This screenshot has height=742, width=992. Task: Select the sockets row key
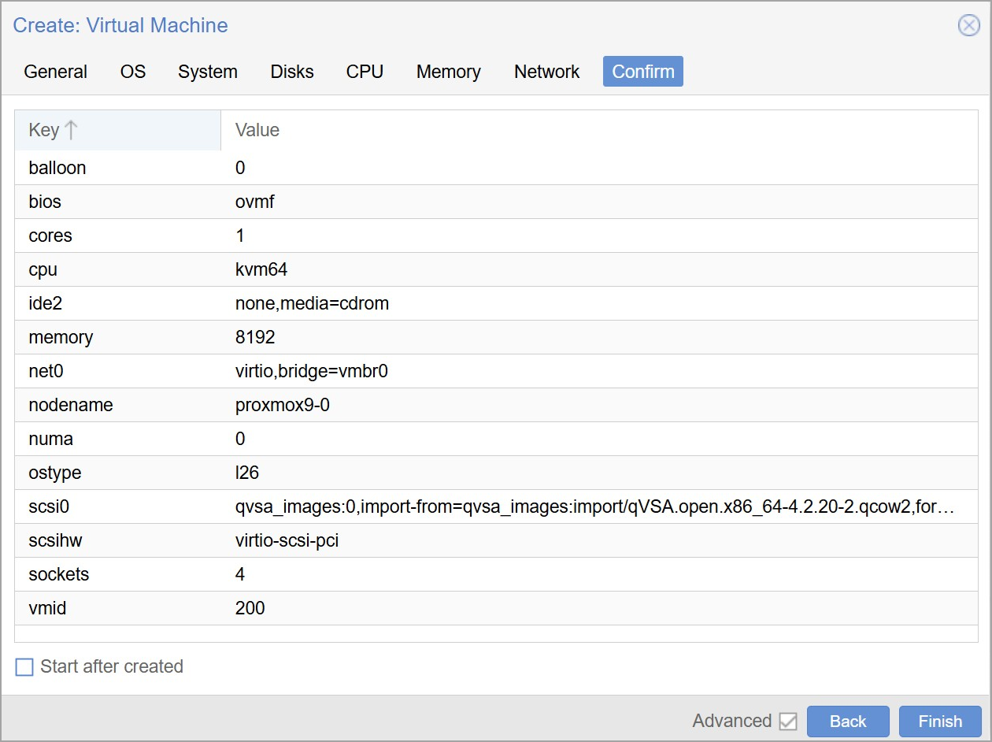click(x=59, y=574)
